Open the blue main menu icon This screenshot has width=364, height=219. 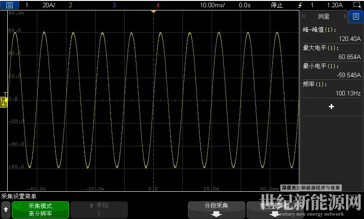10,5
